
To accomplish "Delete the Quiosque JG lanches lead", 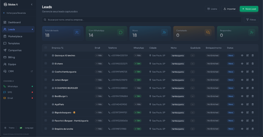I will pyautogui.click(x=253, y=55).
